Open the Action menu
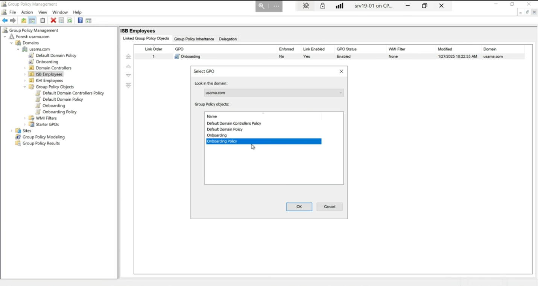Screen dimensions: 538x286 point(27,12)
